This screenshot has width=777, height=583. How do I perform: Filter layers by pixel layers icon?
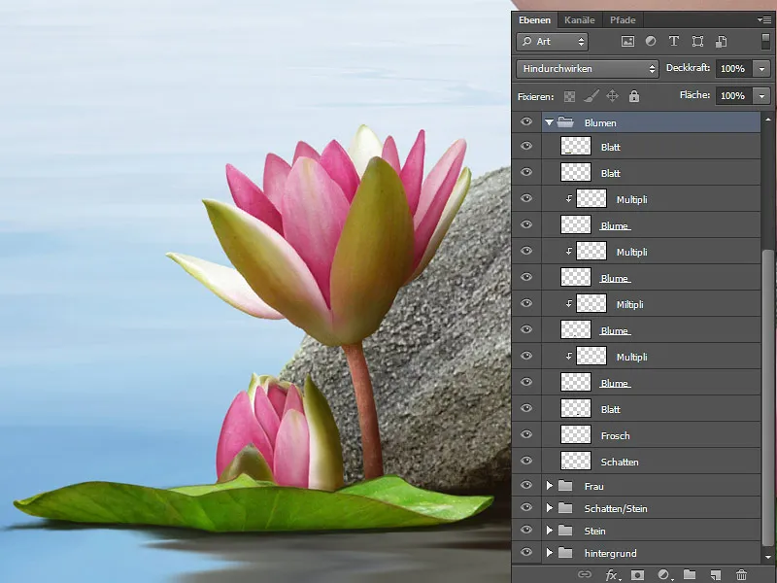[627, 42]
